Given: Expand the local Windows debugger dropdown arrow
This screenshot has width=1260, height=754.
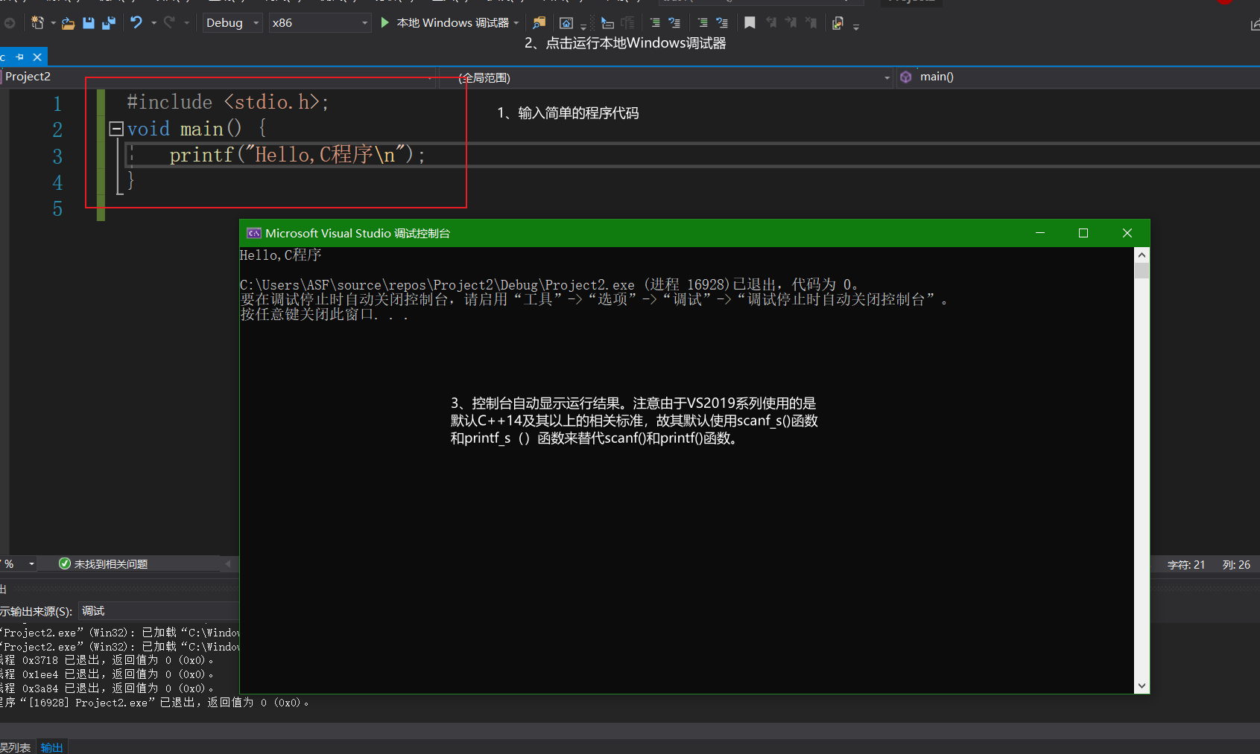Looking at the screenshot, I should coord(516,23).
